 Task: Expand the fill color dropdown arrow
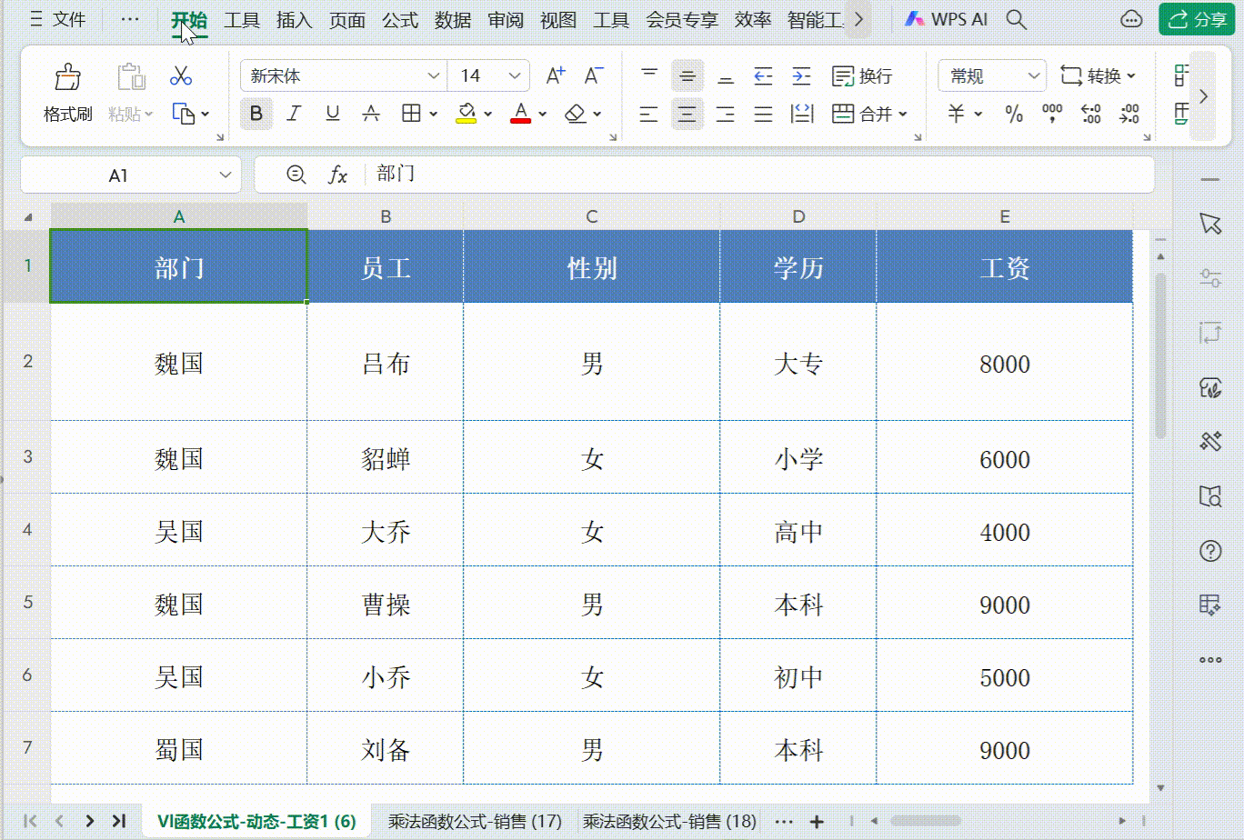[x=488, y=115]
